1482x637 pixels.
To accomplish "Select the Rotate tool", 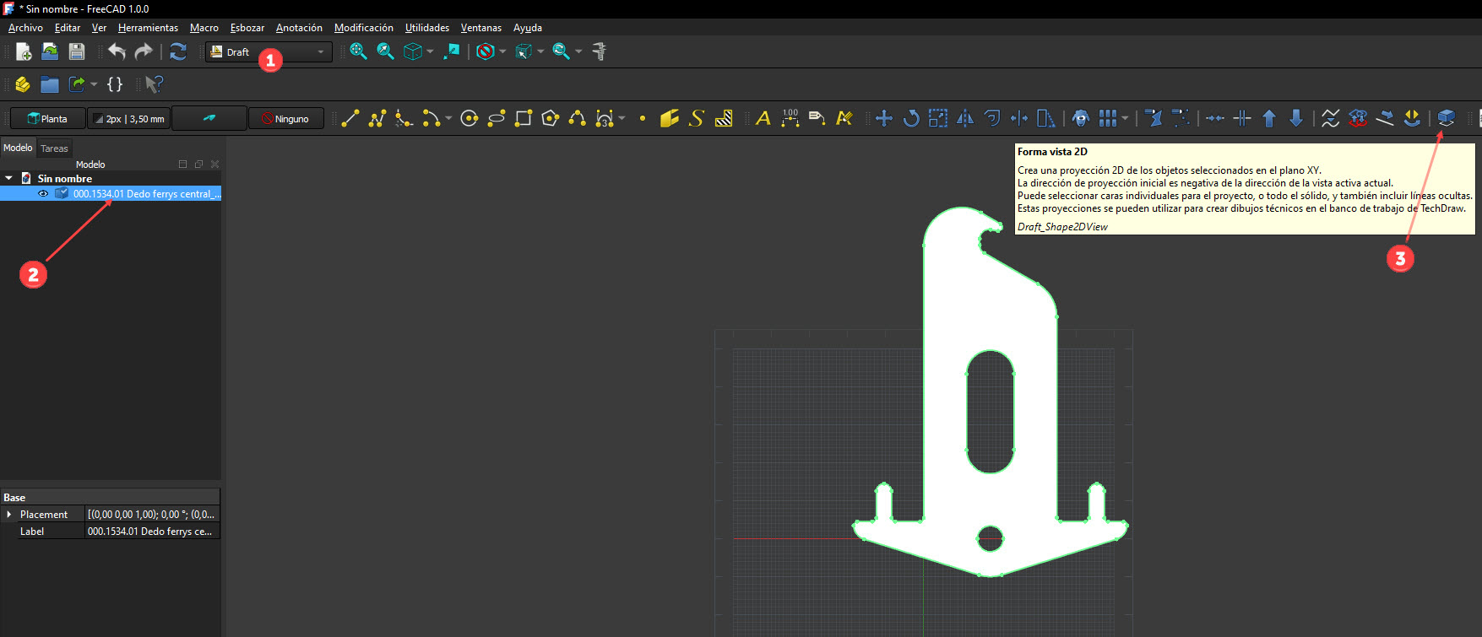I will pos(911,119).
